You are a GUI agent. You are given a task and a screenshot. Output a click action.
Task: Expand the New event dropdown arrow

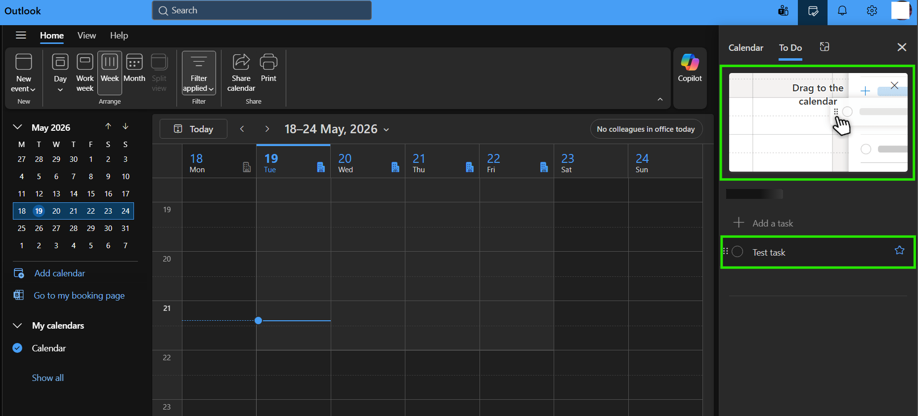(x=33, y=89)
